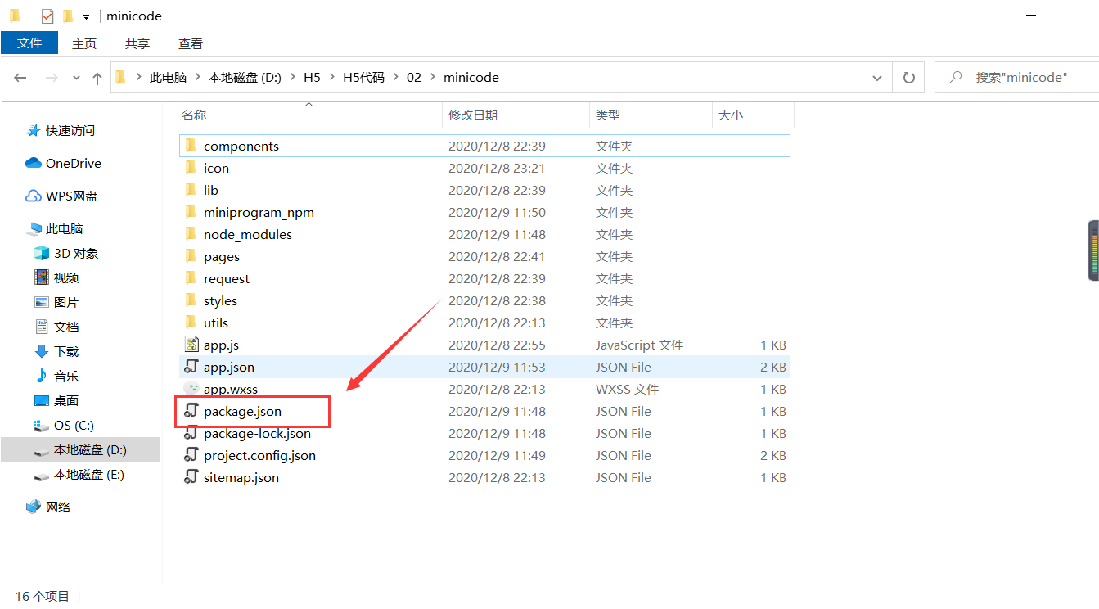The width and height of the screenshot is (1099, 609).
Task: Select the app.wxss file icon
Action: click(x=191, y=389)
